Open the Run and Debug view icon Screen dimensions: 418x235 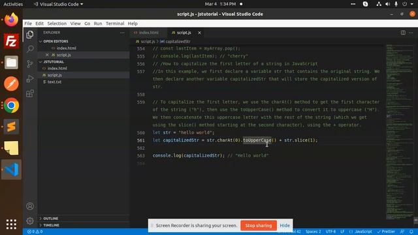30,78
